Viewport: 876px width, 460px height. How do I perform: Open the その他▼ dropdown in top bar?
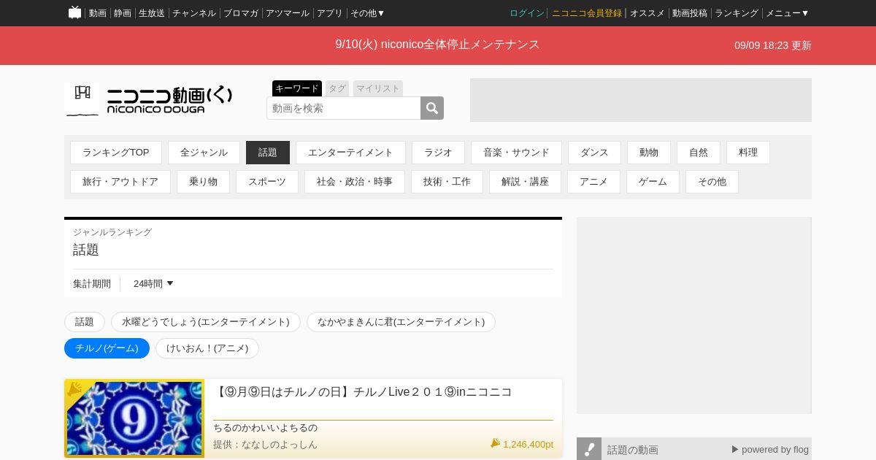(x=367, y=13)
